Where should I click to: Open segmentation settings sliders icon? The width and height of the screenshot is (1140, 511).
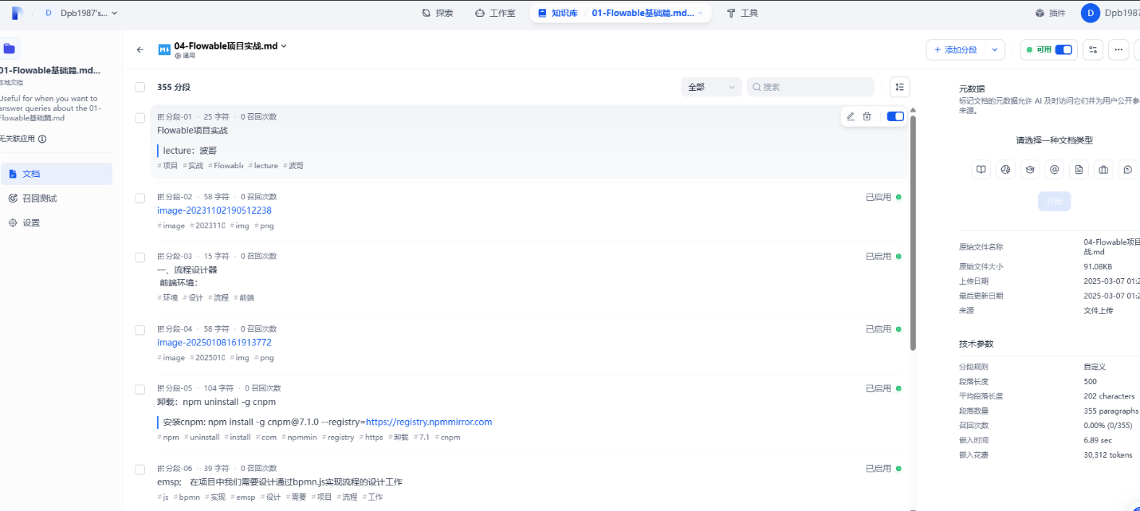tap(1093, 49)
